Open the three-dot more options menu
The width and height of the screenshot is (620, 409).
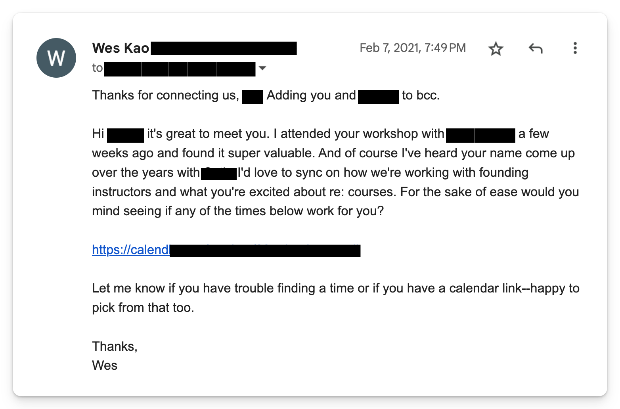pos(574,48)
